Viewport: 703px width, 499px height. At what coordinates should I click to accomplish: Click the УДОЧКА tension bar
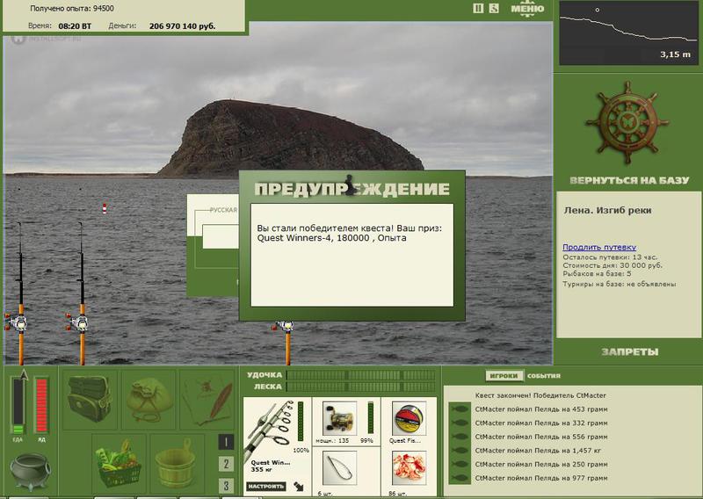tap(361, 375)
